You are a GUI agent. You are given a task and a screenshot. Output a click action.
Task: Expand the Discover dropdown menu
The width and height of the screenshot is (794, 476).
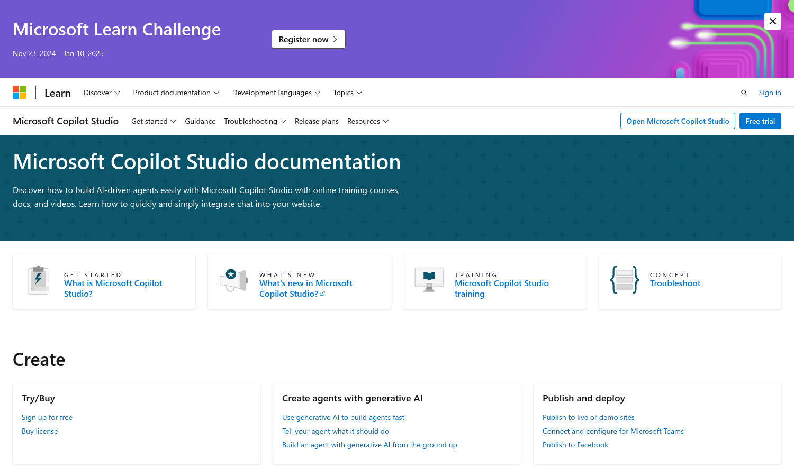click(102, 93)
